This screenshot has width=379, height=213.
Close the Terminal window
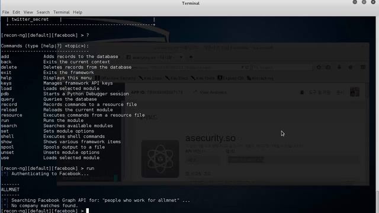pos(373,2)
